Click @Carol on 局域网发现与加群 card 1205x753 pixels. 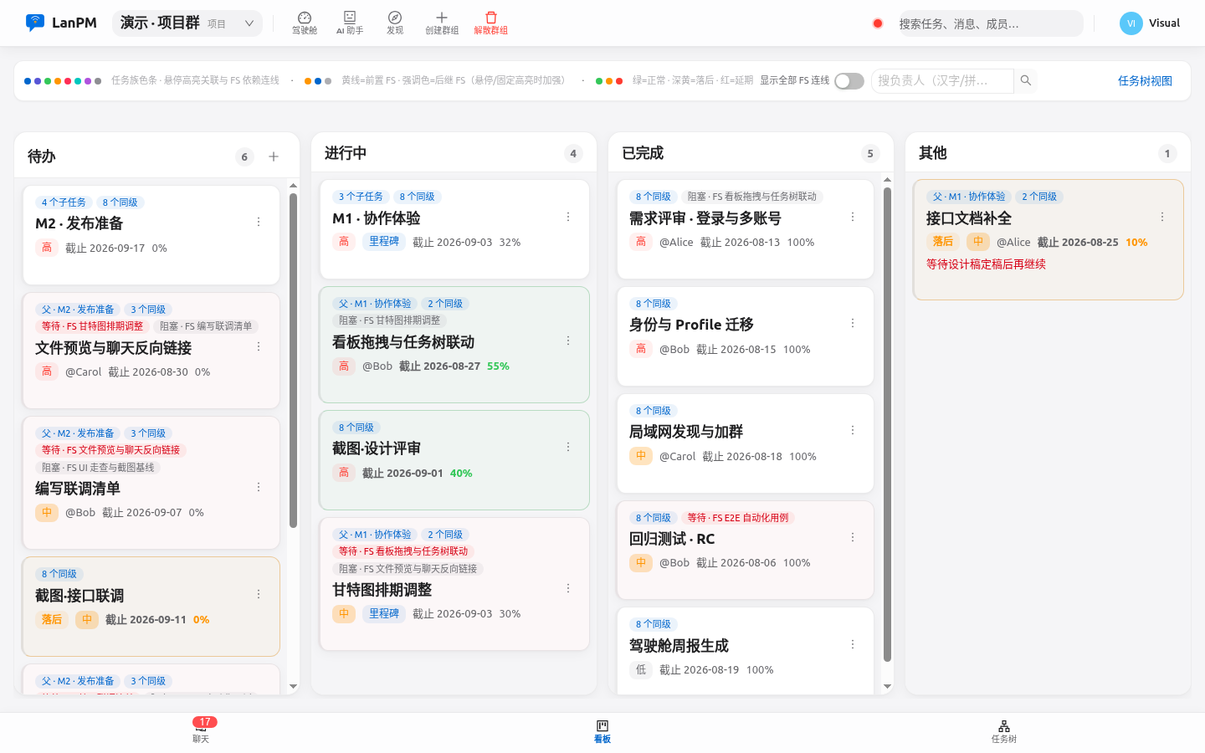tap(677, 457)
